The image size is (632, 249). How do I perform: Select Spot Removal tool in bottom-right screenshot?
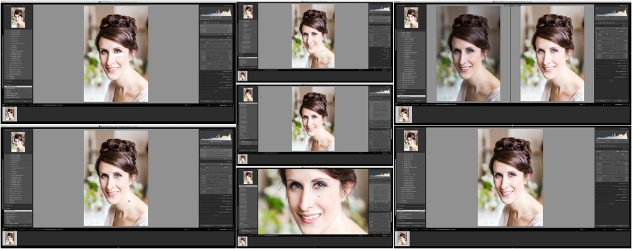[x=602, y=146]
